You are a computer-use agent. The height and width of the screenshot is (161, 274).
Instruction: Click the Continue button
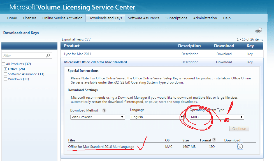[239, 128]
